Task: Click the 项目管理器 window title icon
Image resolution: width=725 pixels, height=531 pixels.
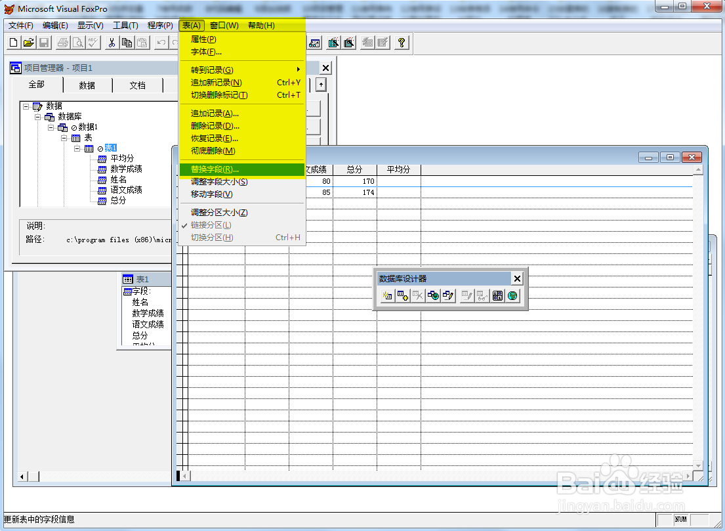Action: coord(16,68)
